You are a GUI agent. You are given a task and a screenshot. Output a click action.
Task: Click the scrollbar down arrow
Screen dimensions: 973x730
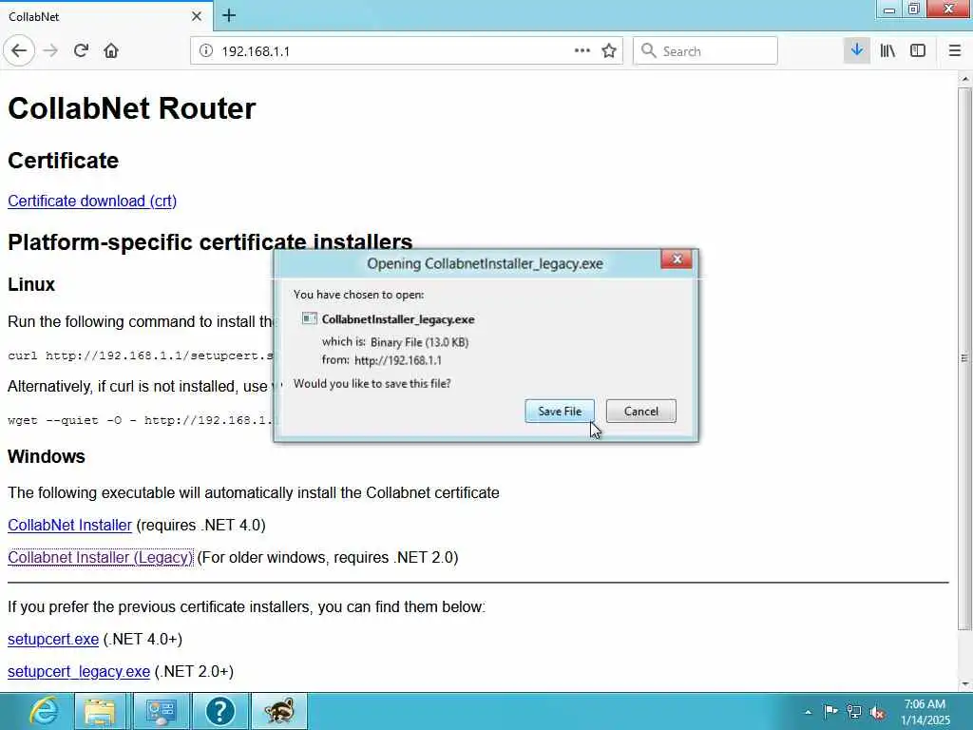[x=964, y=684]
